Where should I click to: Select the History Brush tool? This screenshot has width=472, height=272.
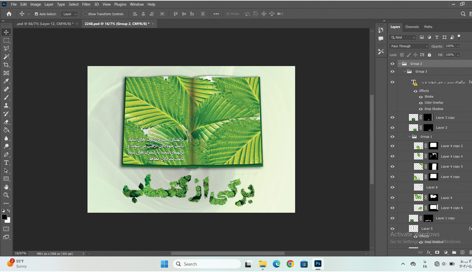pyautogui.click(x=6, y=114)
